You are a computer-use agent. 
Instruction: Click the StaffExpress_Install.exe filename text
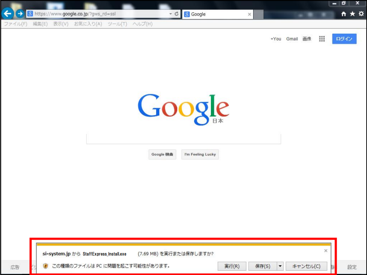(x=104, y=254)
